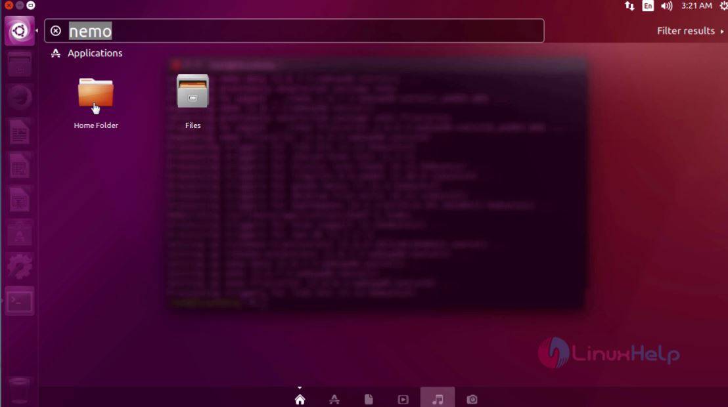This screenshot has height=407, width=728.
Task: Open LibreOffice Writer from the launcher
Action: (x=20, y=132)
